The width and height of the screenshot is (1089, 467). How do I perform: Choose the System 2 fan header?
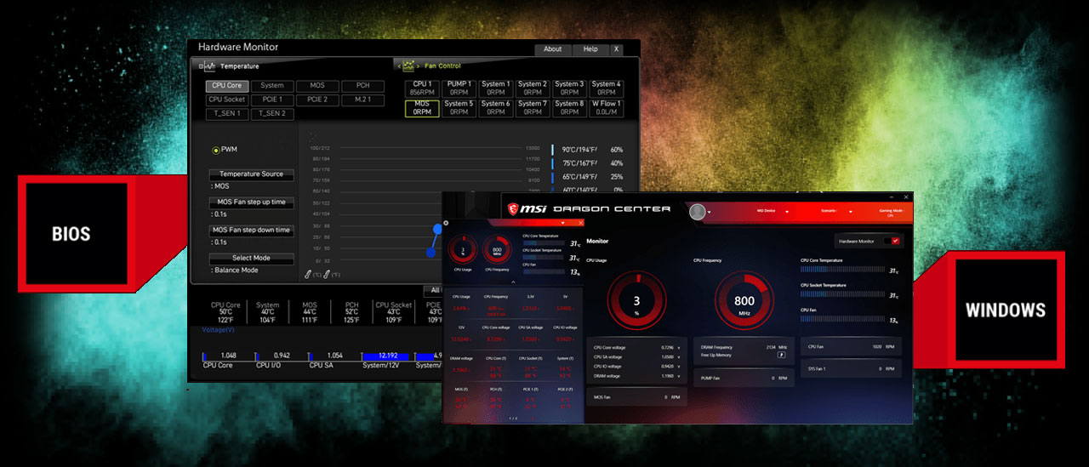pos(533,88)
